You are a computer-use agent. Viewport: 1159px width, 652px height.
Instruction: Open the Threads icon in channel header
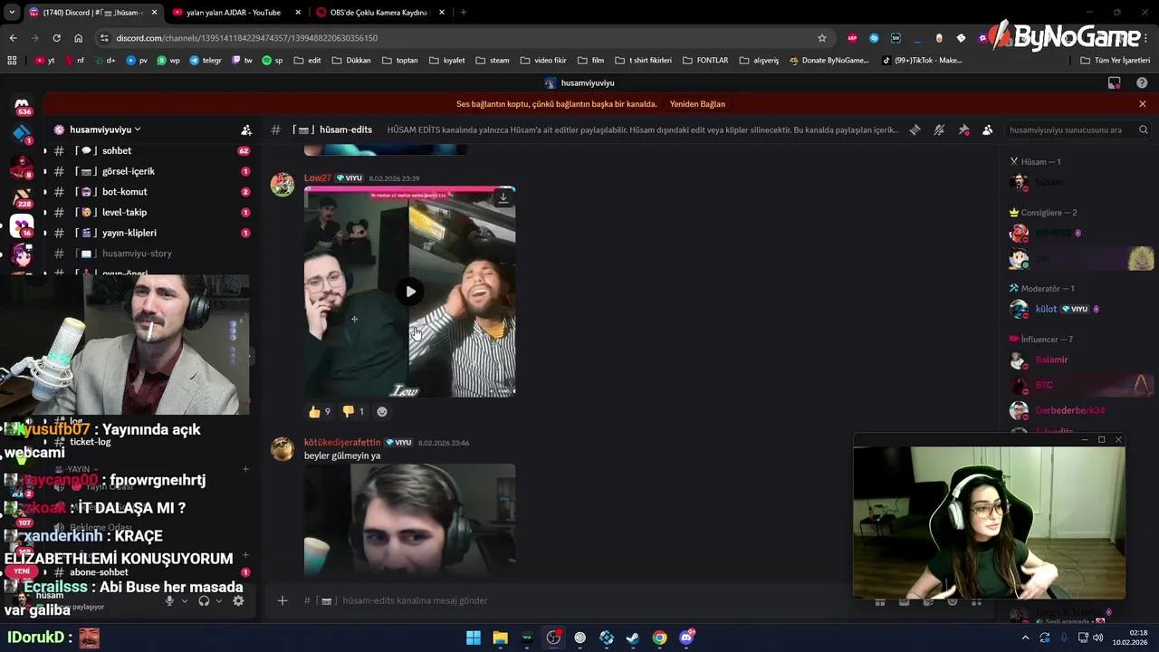(915, 129)
